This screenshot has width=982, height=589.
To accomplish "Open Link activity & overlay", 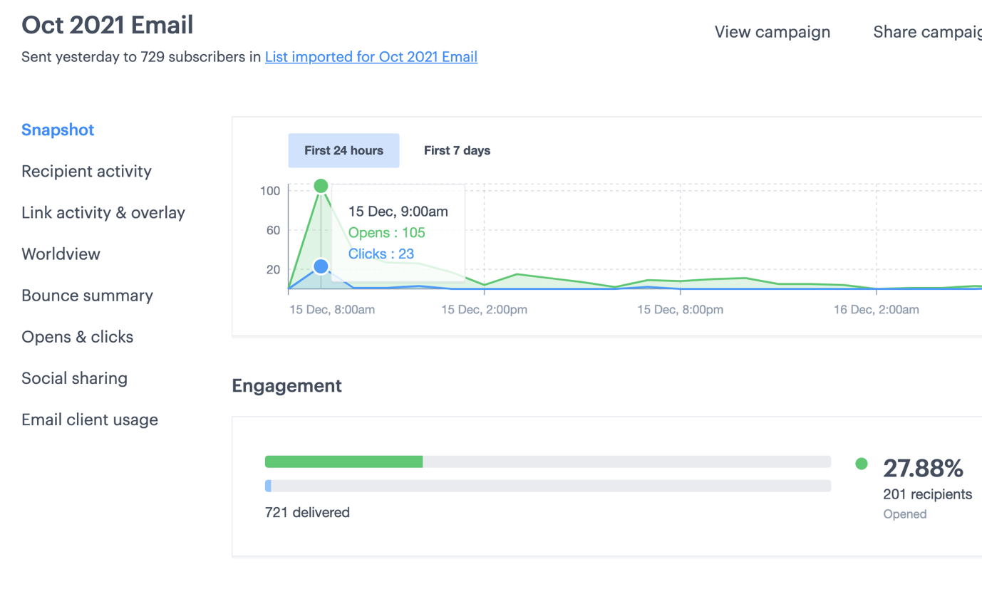I will (103, 212).
